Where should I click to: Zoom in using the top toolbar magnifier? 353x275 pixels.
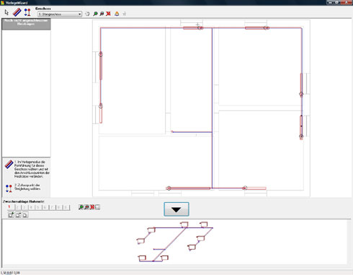(95, 14)
